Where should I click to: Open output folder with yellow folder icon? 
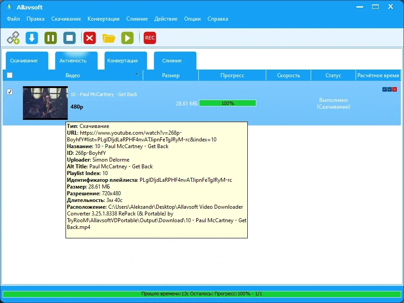(x=109, y=38)
